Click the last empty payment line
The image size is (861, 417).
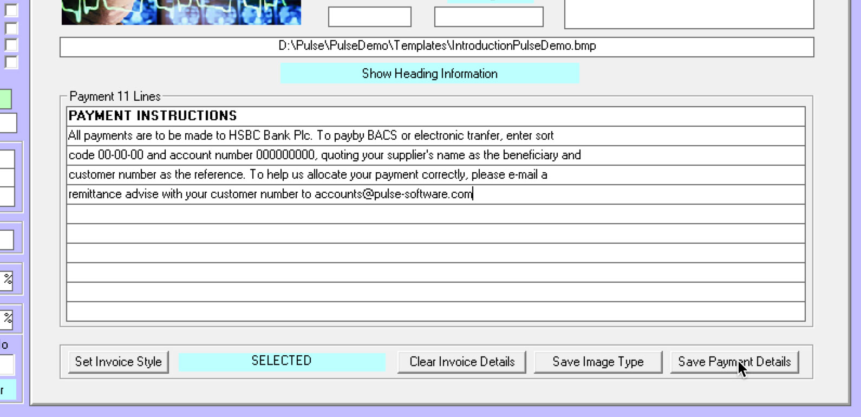click(x=435, y=311)
